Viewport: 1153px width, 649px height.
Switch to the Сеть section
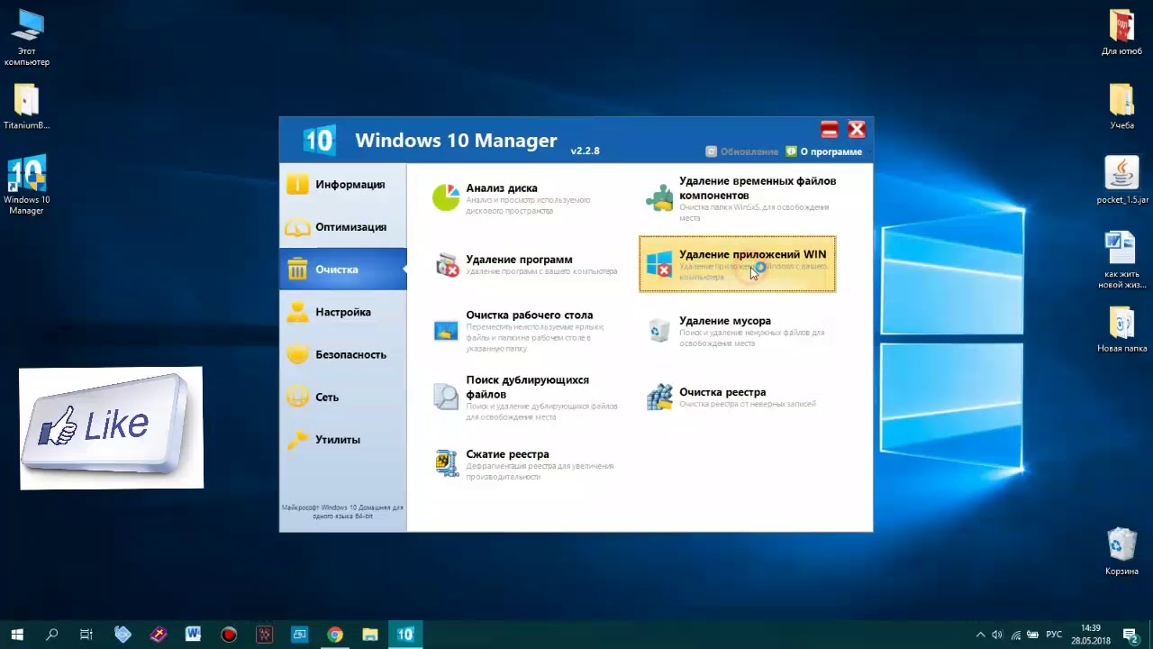[342, 397]
